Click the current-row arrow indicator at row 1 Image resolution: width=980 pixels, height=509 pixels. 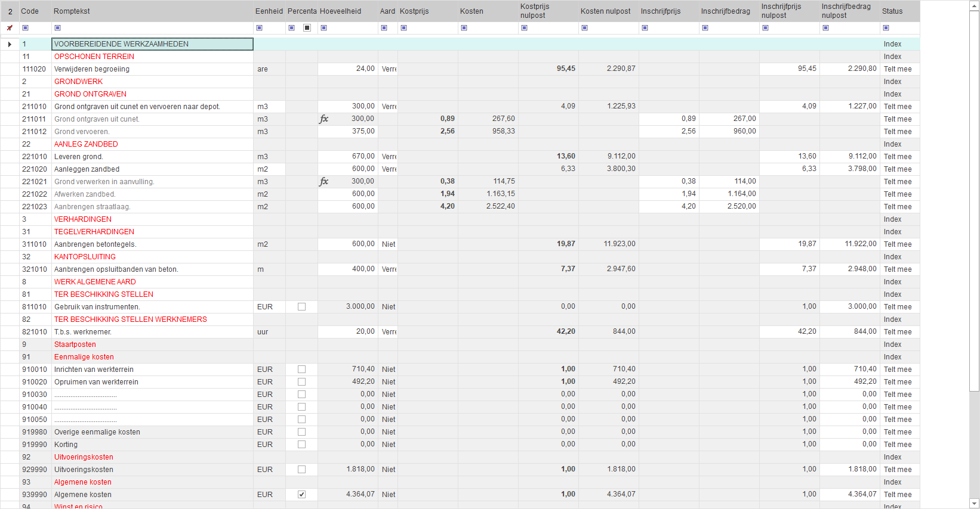[x=10, y=44]
